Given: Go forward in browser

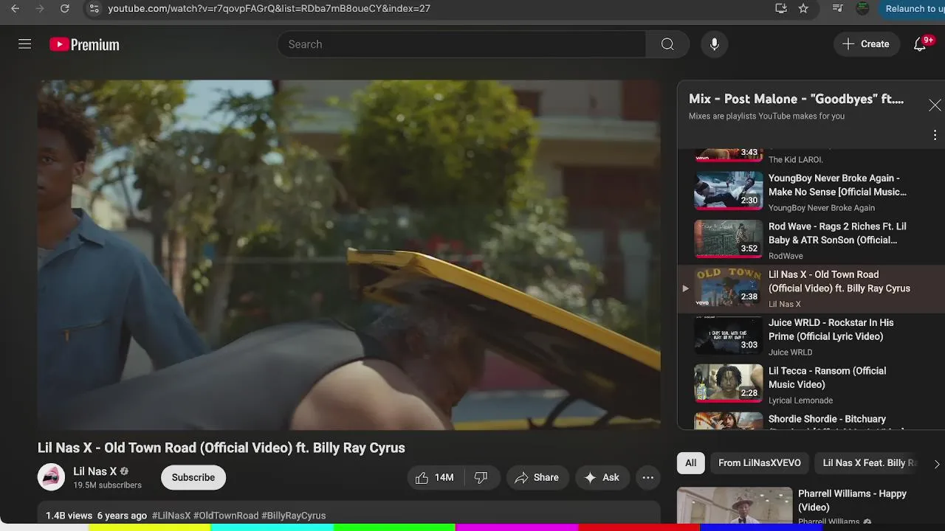Looking at the screenshot, I should [40, 9].
